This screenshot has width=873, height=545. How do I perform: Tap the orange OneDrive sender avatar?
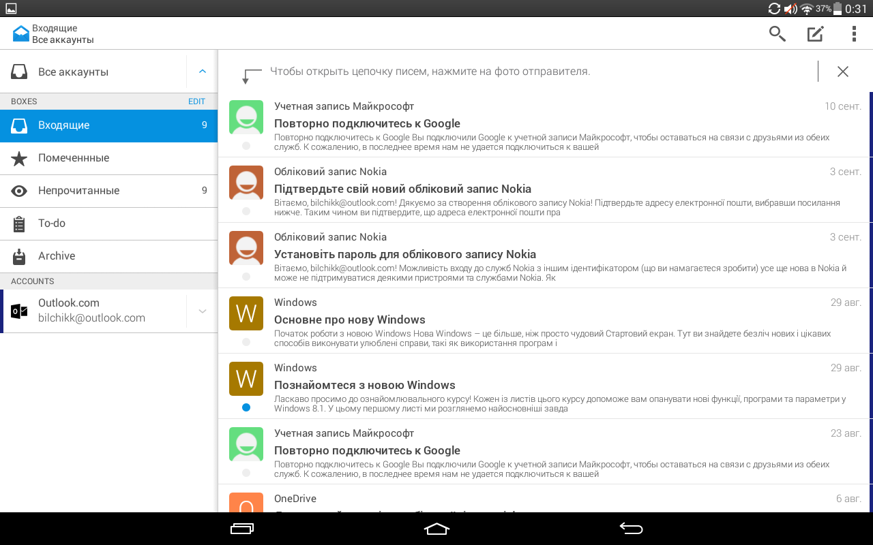point(246,502)
